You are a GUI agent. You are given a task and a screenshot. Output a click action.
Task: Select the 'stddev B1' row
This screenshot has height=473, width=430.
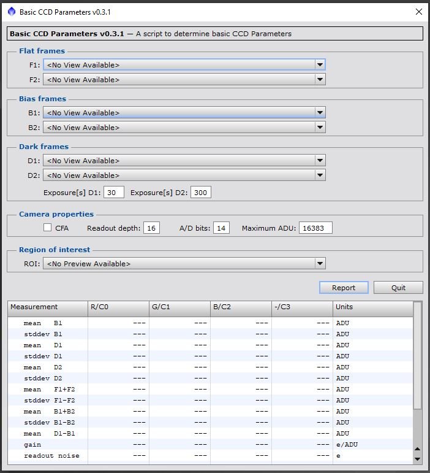[x=210, y=334]
